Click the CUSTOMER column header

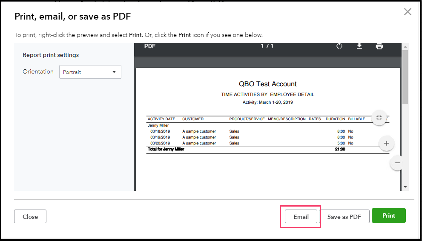pos(193,119)
